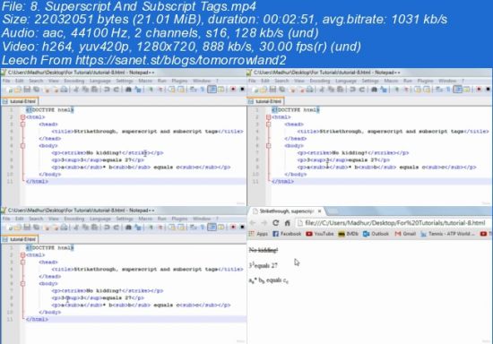Toggle the Show all characters icon in the bottom-left Notepad++ window
Screen dimensions: 493x344
(203, 228)
